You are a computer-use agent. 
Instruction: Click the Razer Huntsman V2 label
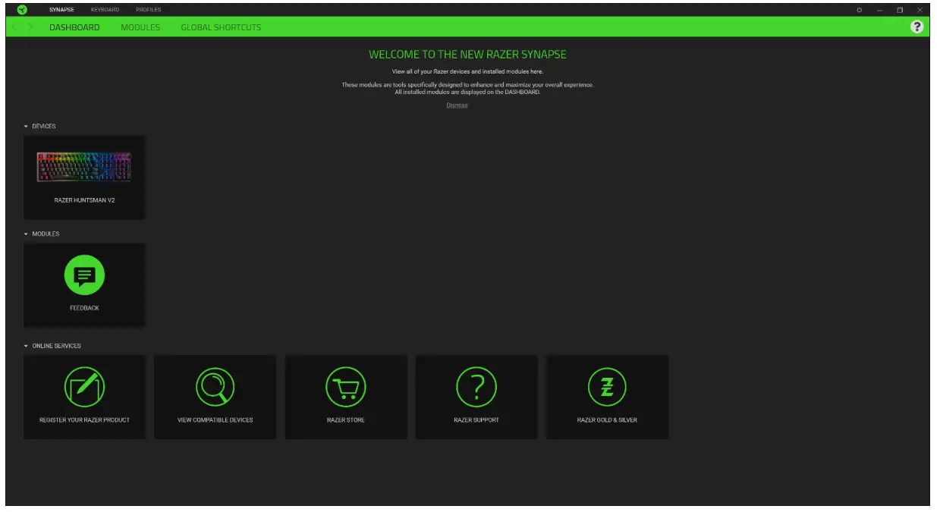pyautogui.click(x=84, y=200)
